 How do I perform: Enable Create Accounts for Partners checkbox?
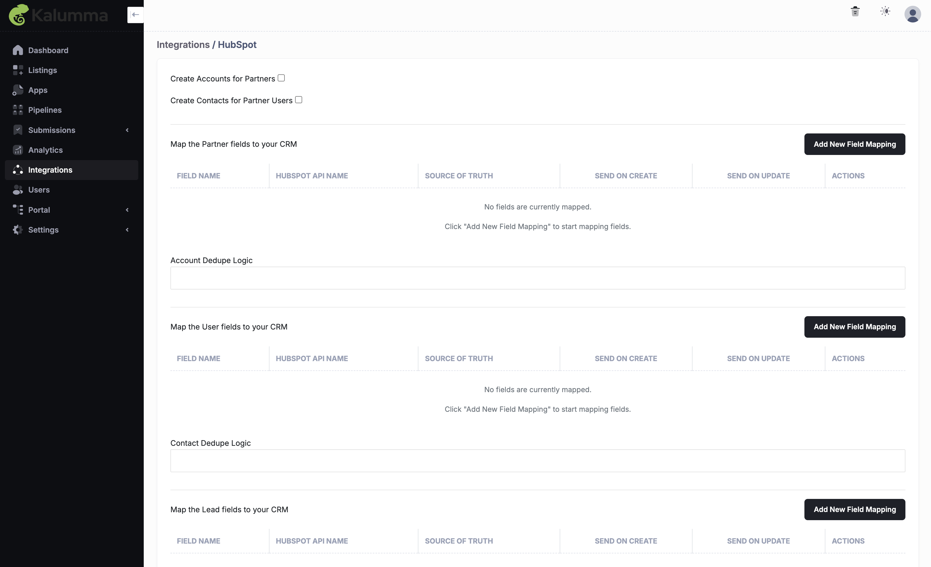[281, 78]
